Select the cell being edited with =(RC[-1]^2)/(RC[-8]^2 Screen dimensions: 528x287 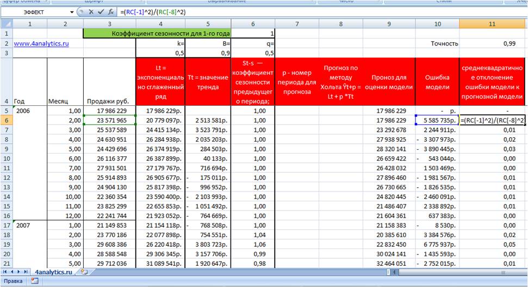coord(492,120)
